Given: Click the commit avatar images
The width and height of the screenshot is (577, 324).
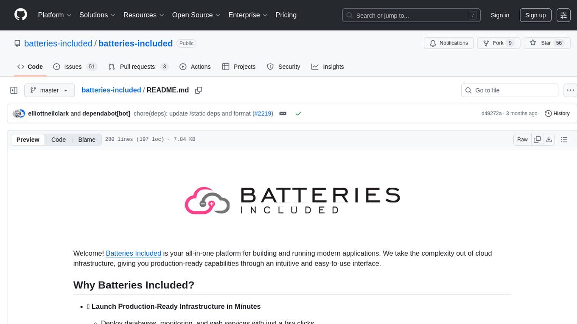Looking at the screenshot, I should (x=19, y=114).
